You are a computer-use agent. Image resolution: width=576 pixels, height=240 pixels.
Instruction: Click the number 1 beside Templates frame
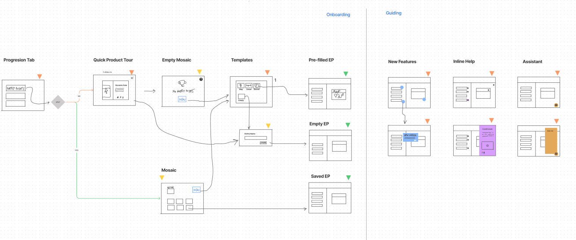click(x=275, y=80)
